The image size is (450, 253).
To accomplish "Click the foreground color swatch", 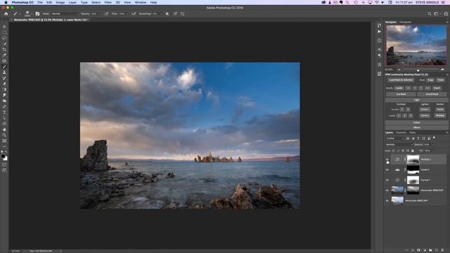I will coord(3,156).
